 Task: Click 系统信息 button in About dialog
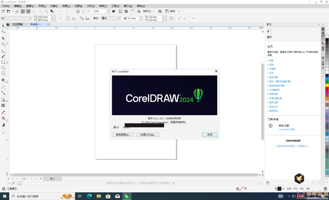(x=123, y=135)
